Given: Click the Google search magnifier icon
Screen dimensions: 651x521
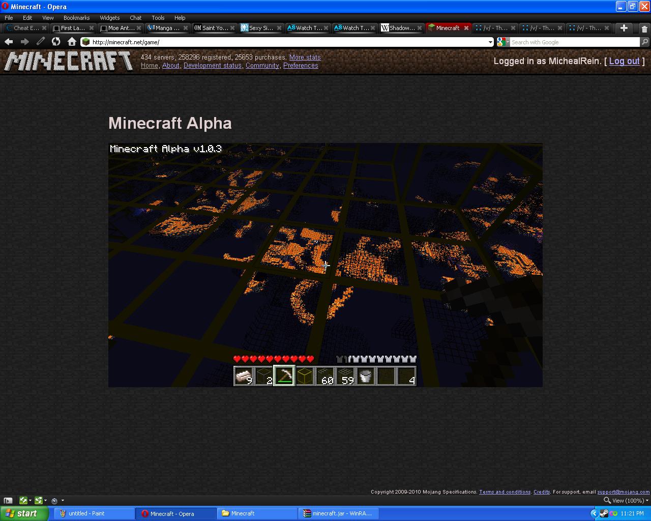Looking at the screenshot, I should (645, 42).
